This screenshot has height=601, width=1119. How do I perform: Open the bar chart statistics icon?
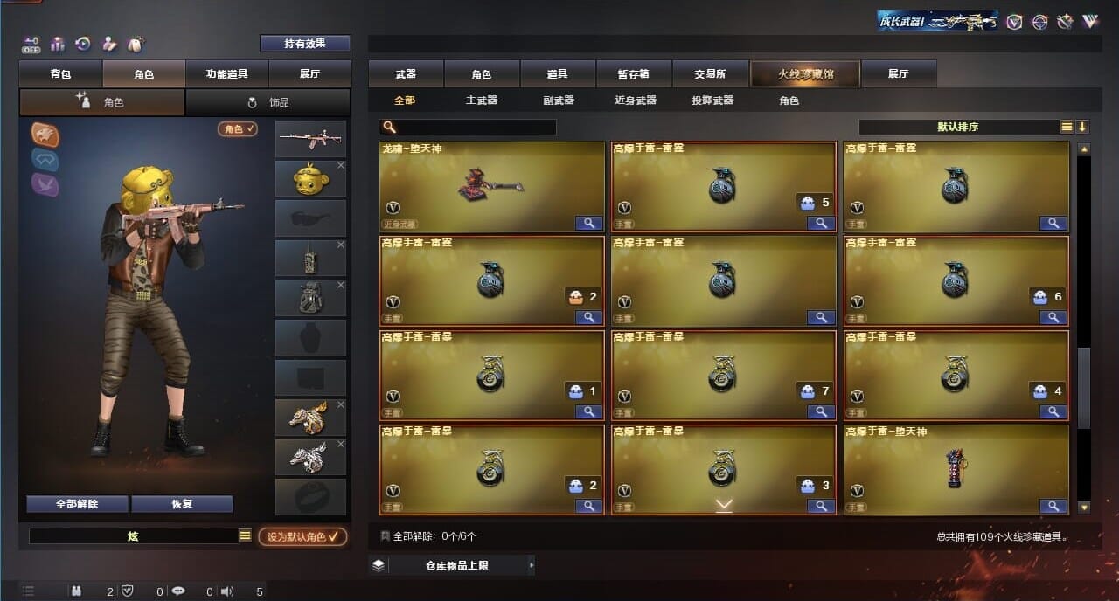[58, 44]
